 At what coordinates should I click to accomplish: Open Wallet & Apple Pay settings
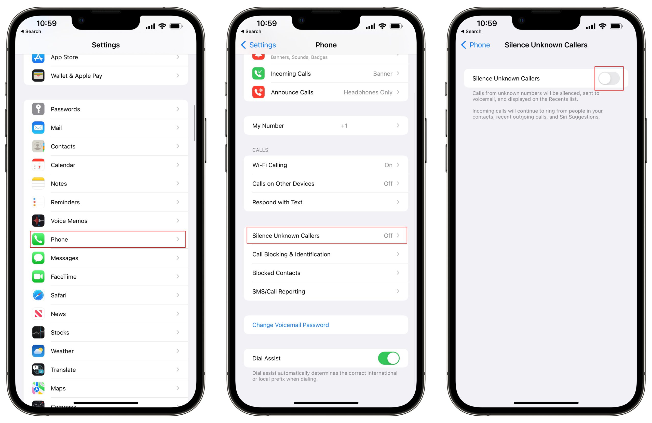106,76
